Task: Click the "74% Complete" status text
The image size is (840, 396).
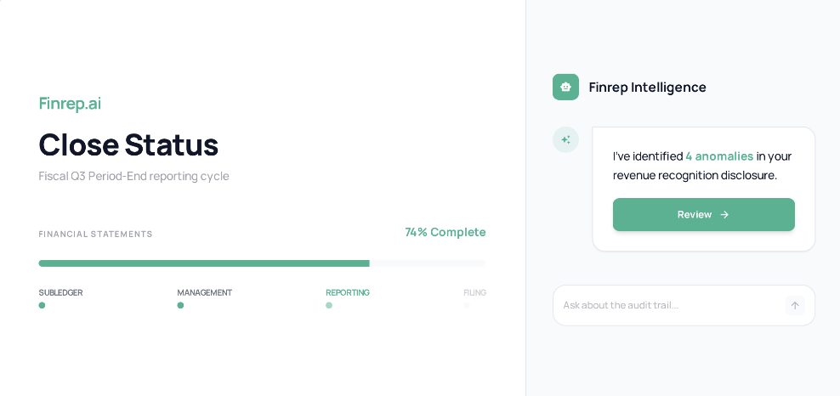Action: pyautogui.click(x=446, y=232)
